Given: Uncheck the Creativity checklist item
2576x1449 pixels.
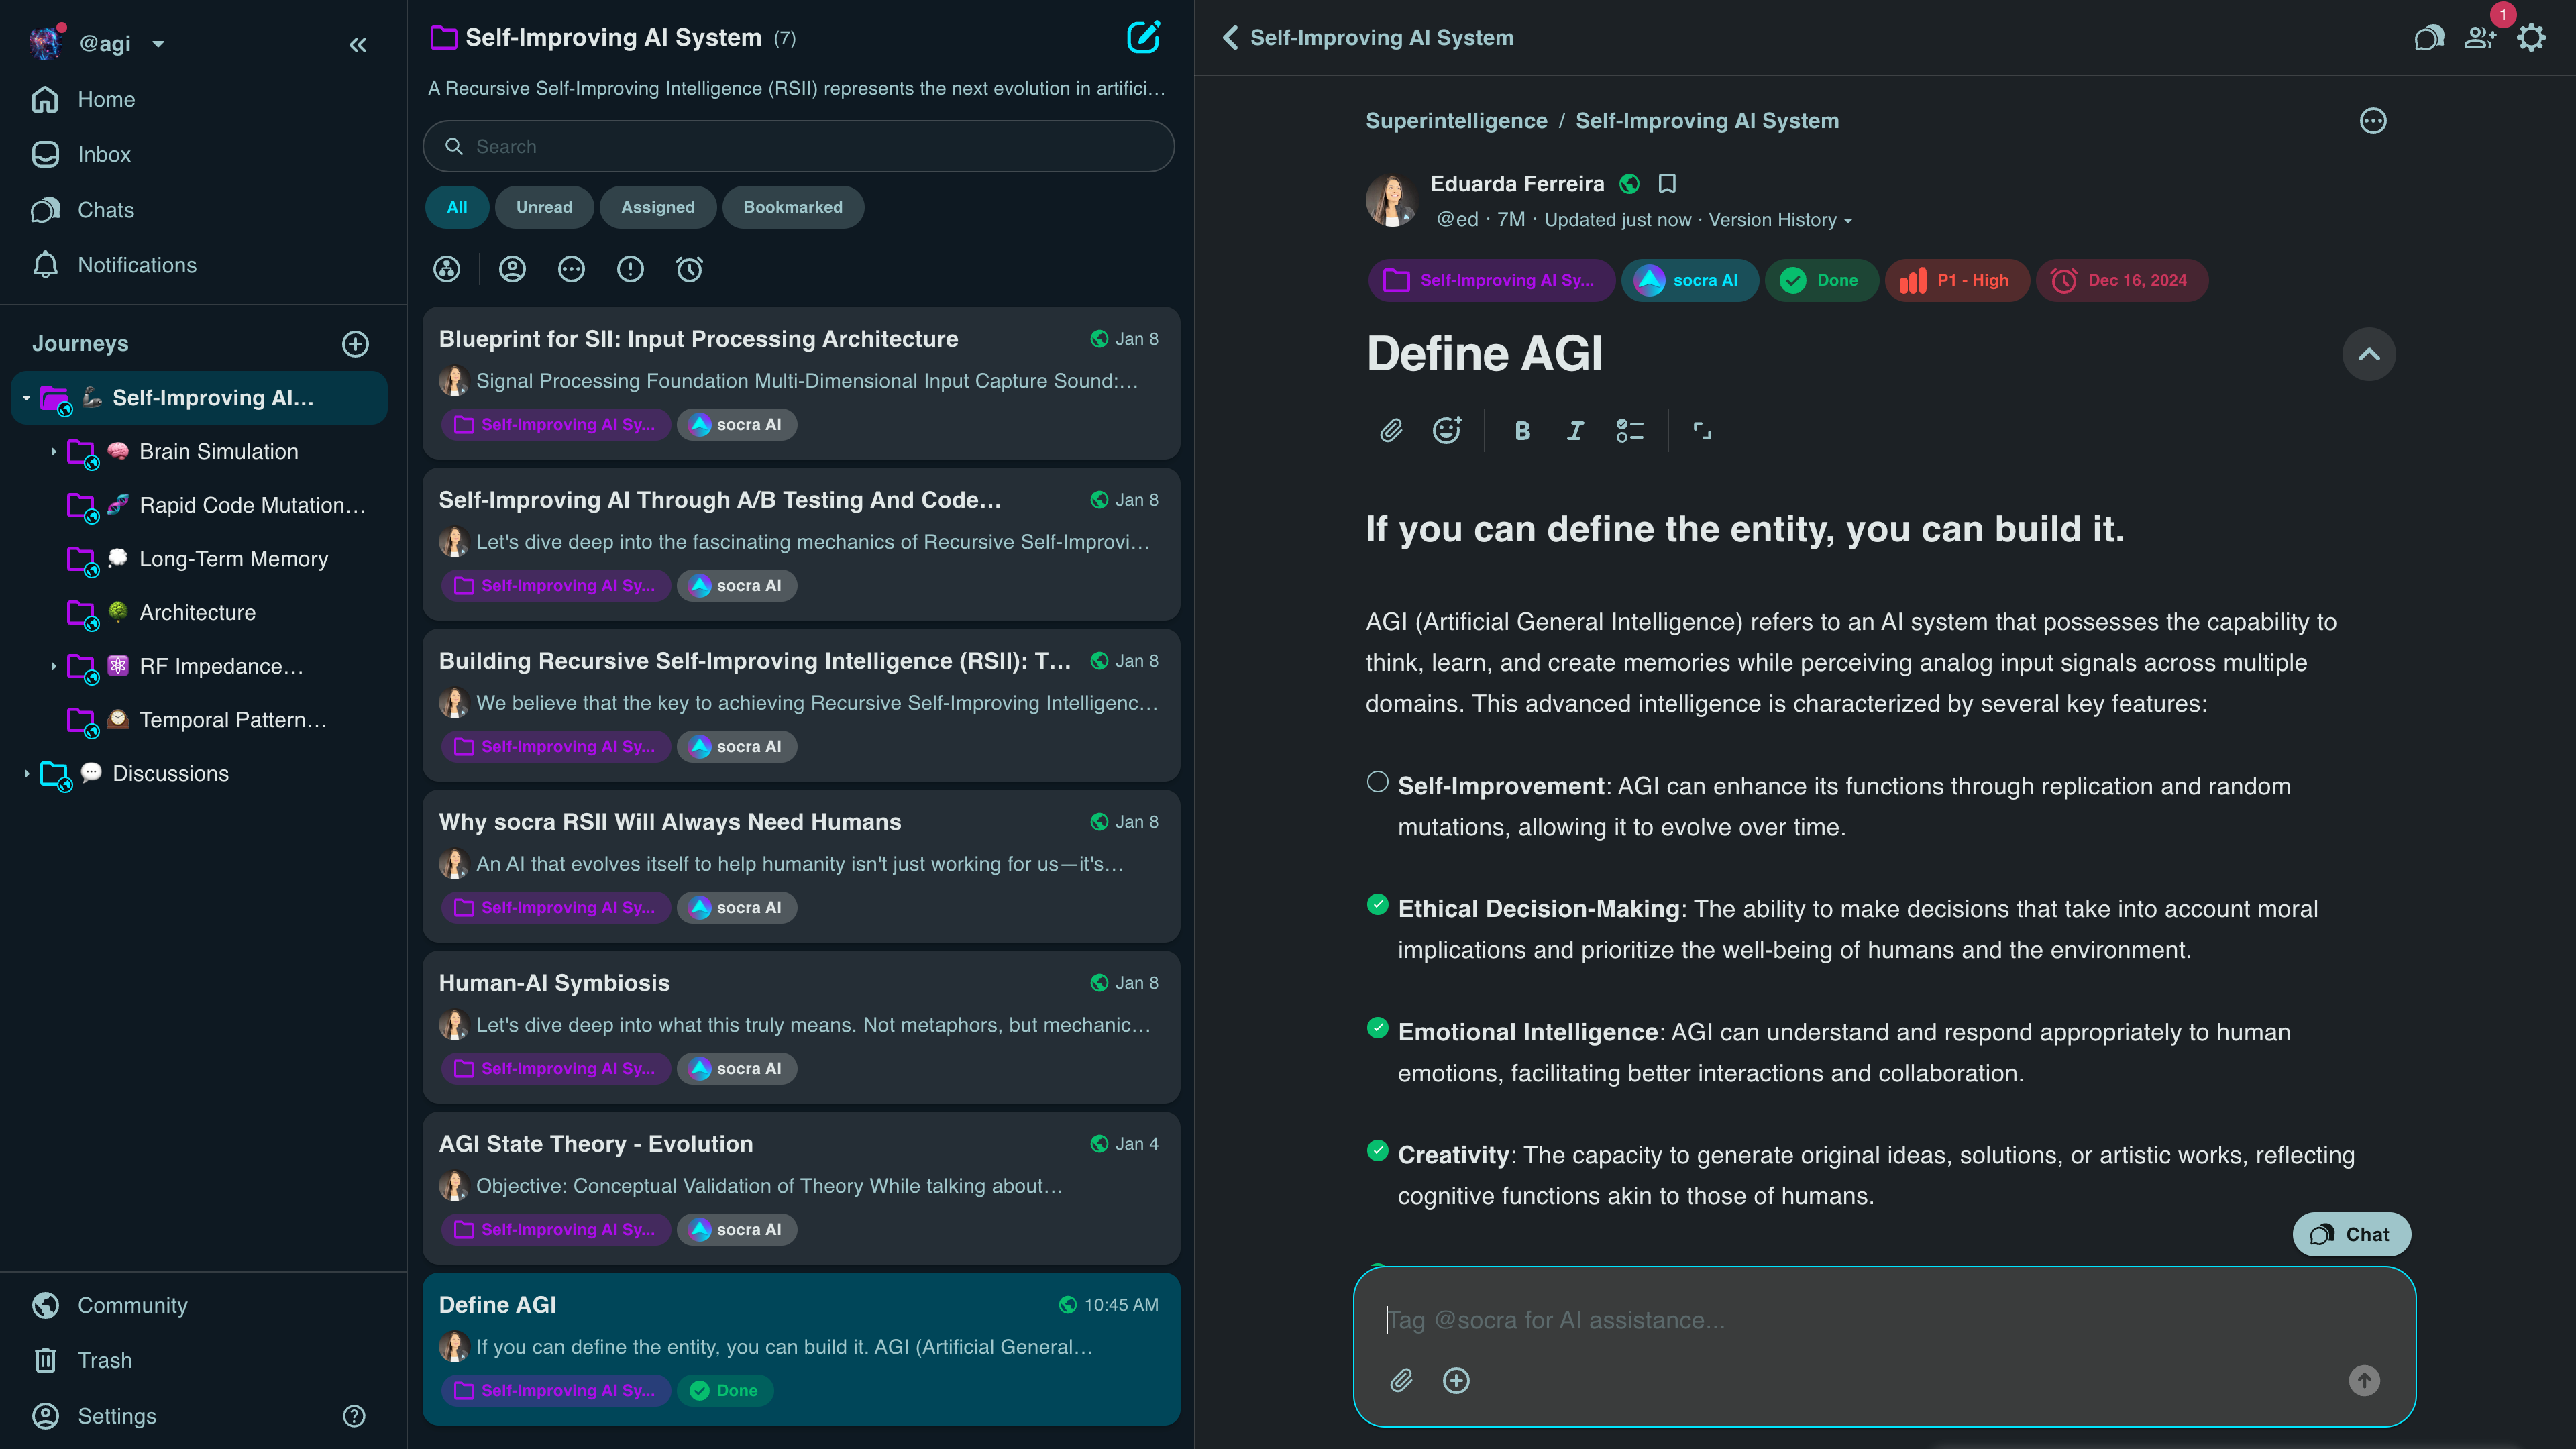Looking at the screenshot, I should click(x=1378, y=1151).
